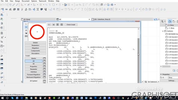Select -1. Story in navigator tree
Screen dimensions: 178x100
(x=171, y=28)
